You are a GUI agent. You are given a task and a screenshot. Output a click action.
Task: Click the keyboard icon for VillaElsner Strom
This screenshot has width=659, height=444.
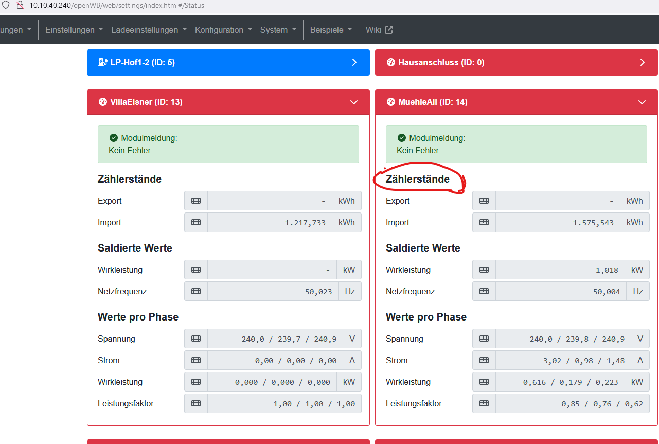click(196, 360)
